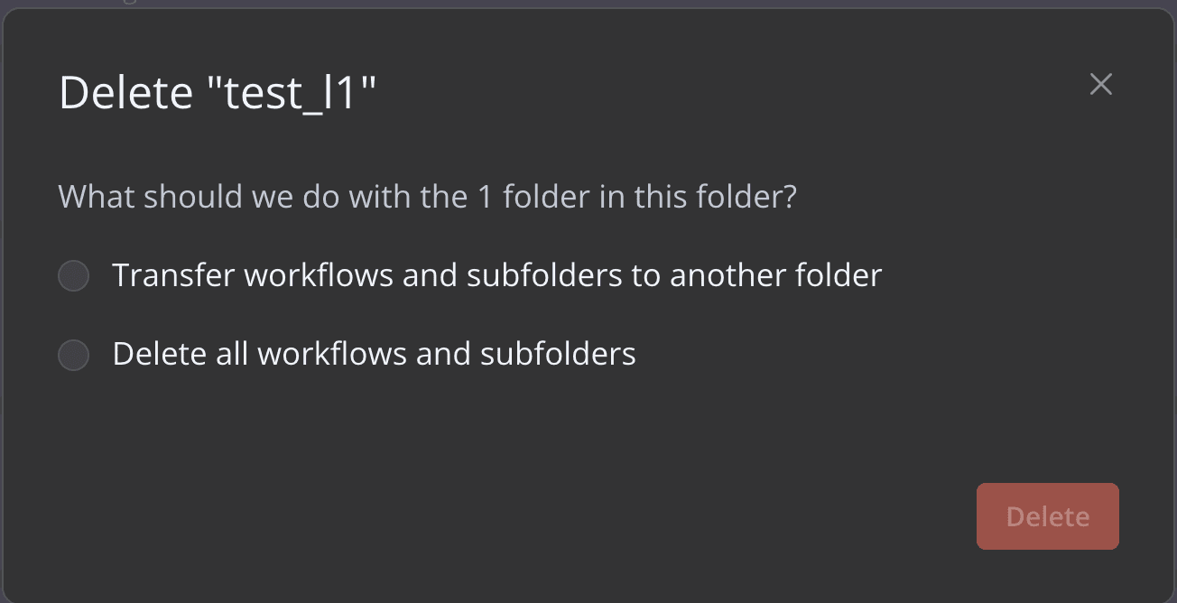Choose "Delete all workflows and subfolders"
Screen dimensions: 1177x603
coord(73,354)
